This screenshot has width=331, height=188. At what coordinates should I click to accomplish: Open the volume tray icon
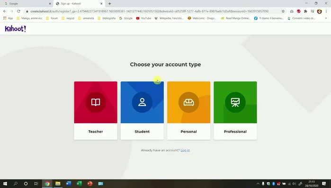pyautogui.click(x=294, y=184)
